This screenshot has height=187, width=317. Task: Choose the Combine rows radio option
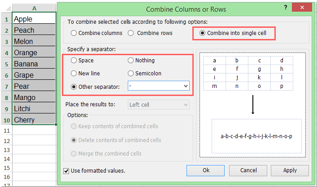tap(131, 33)
